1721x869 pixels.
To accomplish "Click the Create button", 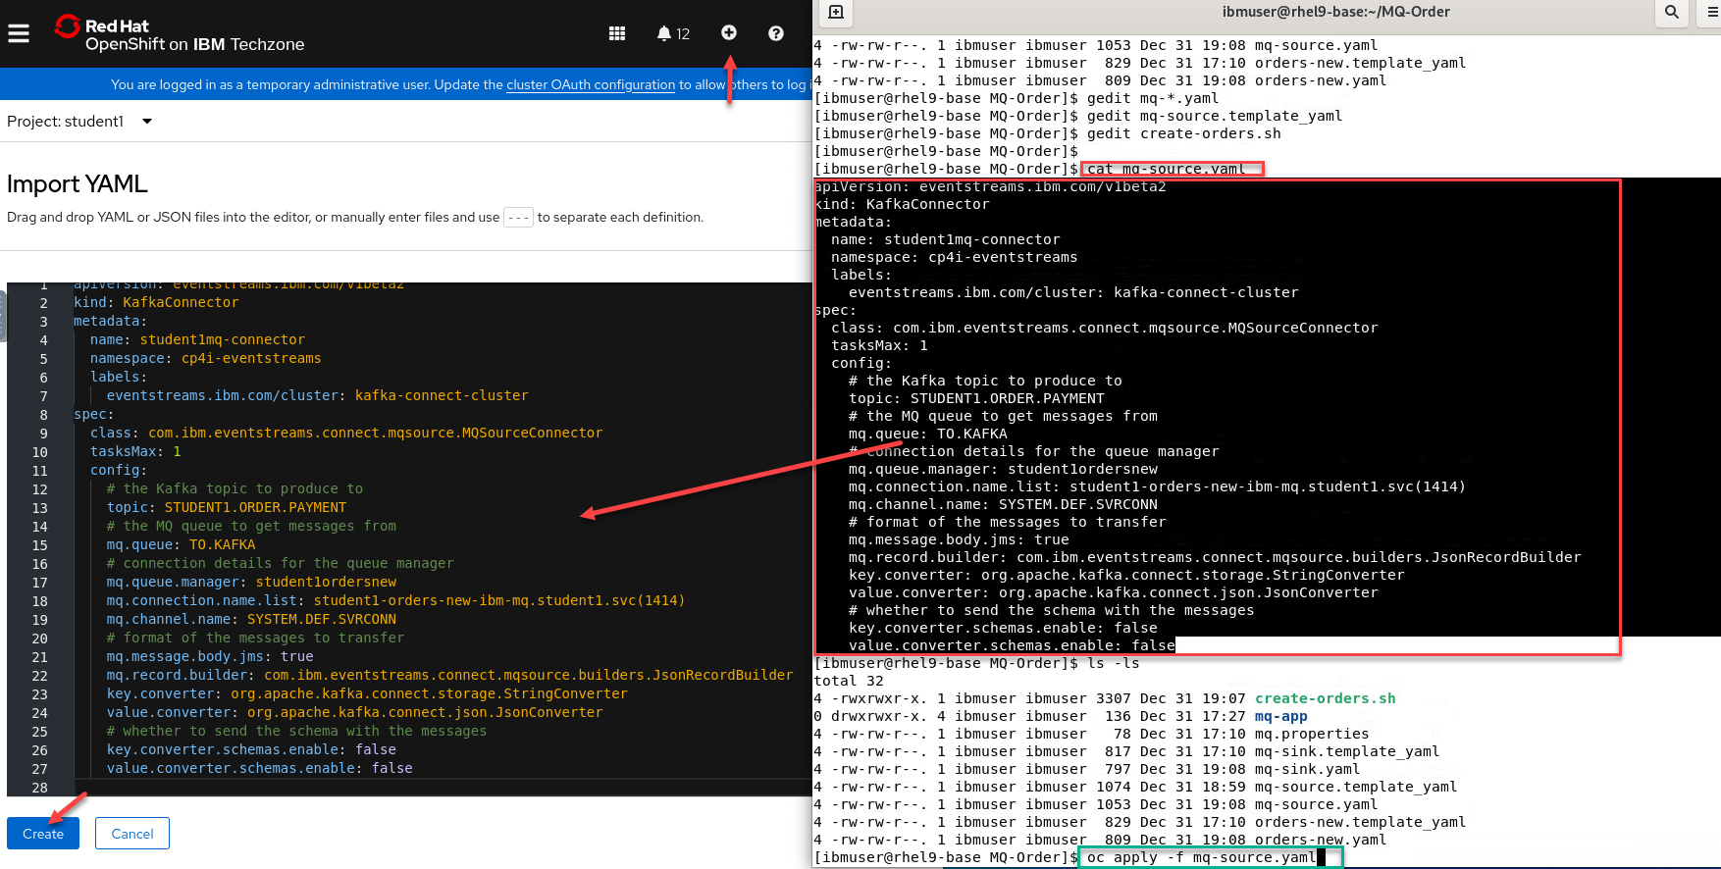I will pos(43,834).
